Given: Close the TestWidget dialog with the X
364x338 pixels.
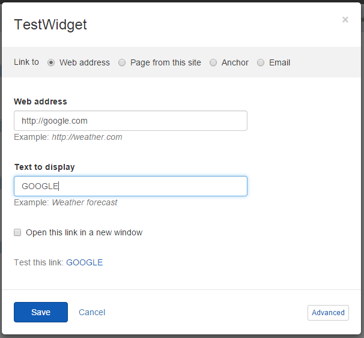Looking at the screenshot, I should (345, 20).
